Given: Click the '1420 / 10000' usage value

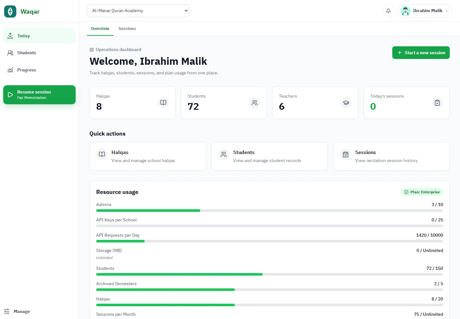Looking at the screenshot, I should click(x=430, y=235).
